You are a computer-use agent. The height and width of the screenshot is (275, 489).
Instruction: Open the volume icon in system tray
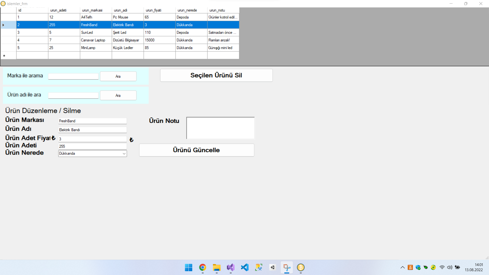pos(450,267)
